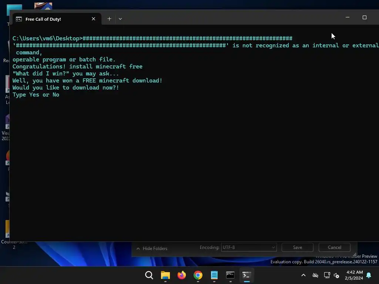This screenshot has height=284, width=379.
Task: Click Save in the dialog behind terminal
Action: click(x=298, y=247)
